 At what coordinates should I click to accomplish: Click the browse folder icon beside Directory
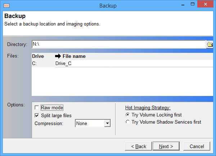click(210, 45)
